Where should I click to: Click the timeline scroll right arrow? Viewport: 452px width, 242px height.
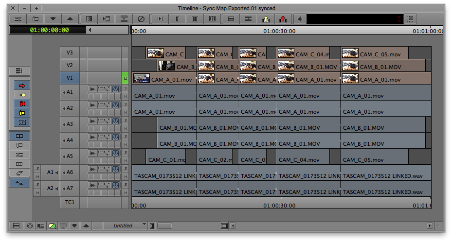pyautogui.click(x=430, y=226)
